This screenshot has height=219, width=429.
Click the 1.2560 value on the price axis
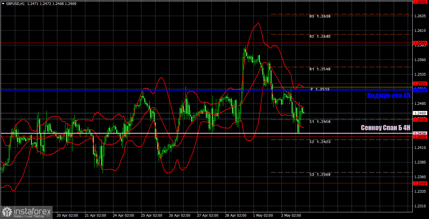coord(421,60)
